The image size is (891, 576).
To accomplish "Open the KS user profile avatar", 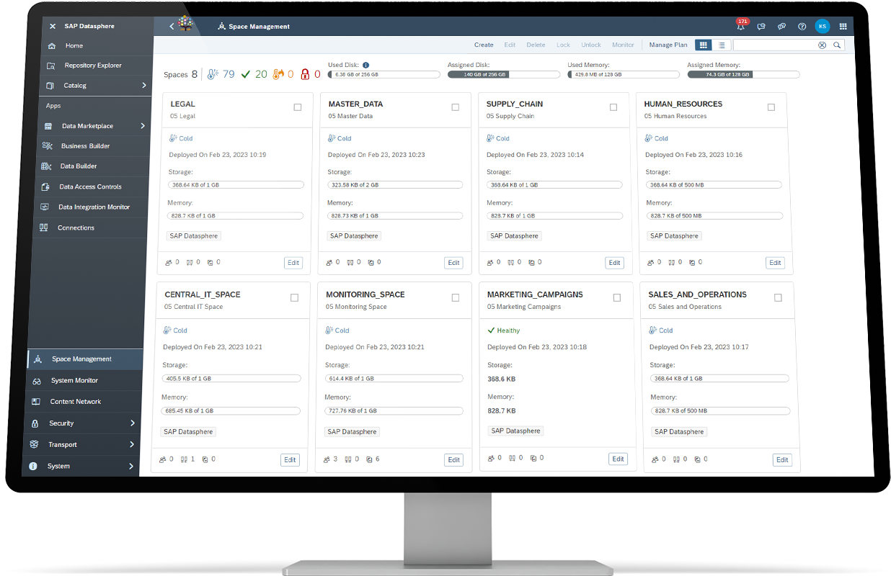I will pyautogui.click(x=822, y=27).
